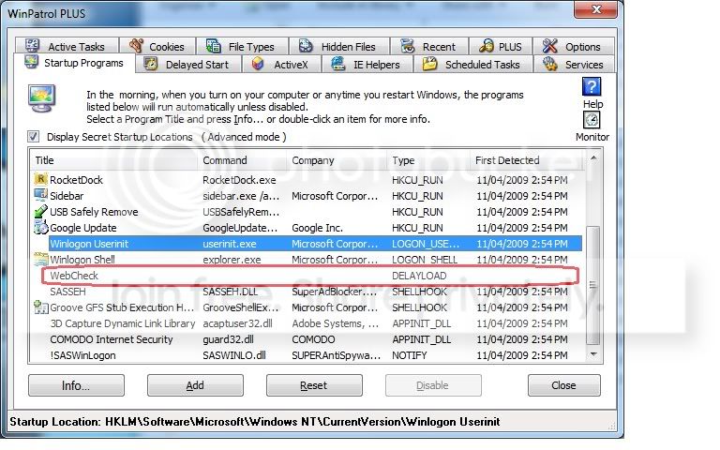Sort list by First Detected column
The image size is (720, 450).
coord(526,160)
